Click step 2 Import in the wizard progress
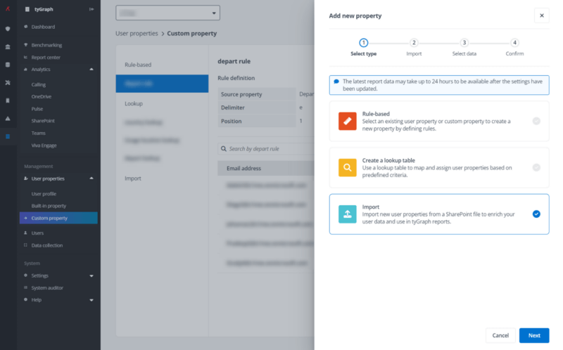 pyautogui.click(x=414, y=43)
